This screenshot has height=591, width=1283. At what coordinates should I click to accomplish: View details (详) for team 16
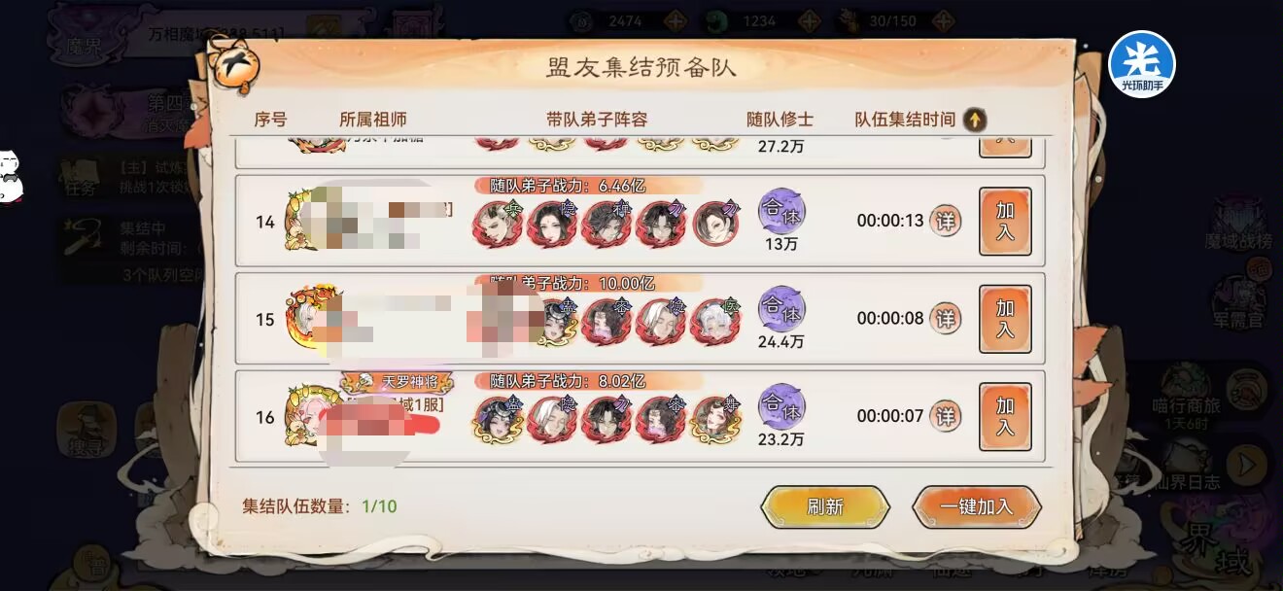point(945,416)
